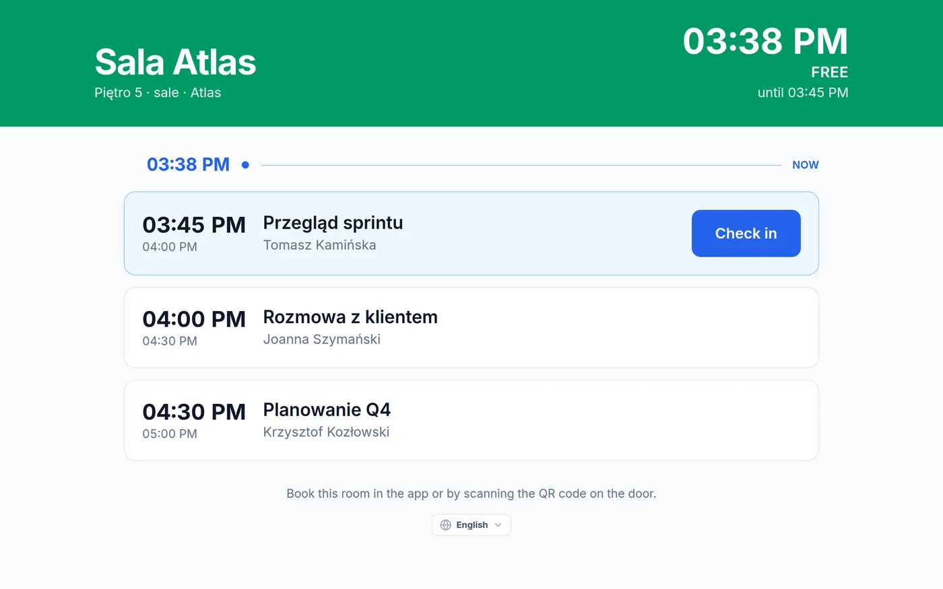Click organizer name Tomasz Kamińska
Viewport: 943px width, 589px height.
coord(319,245)
